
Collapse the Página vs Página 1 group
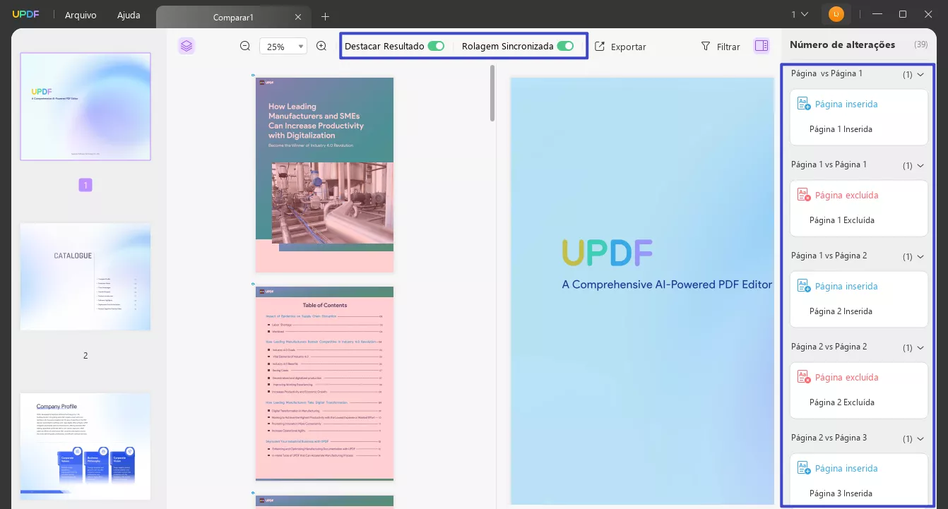coord(920,74)
